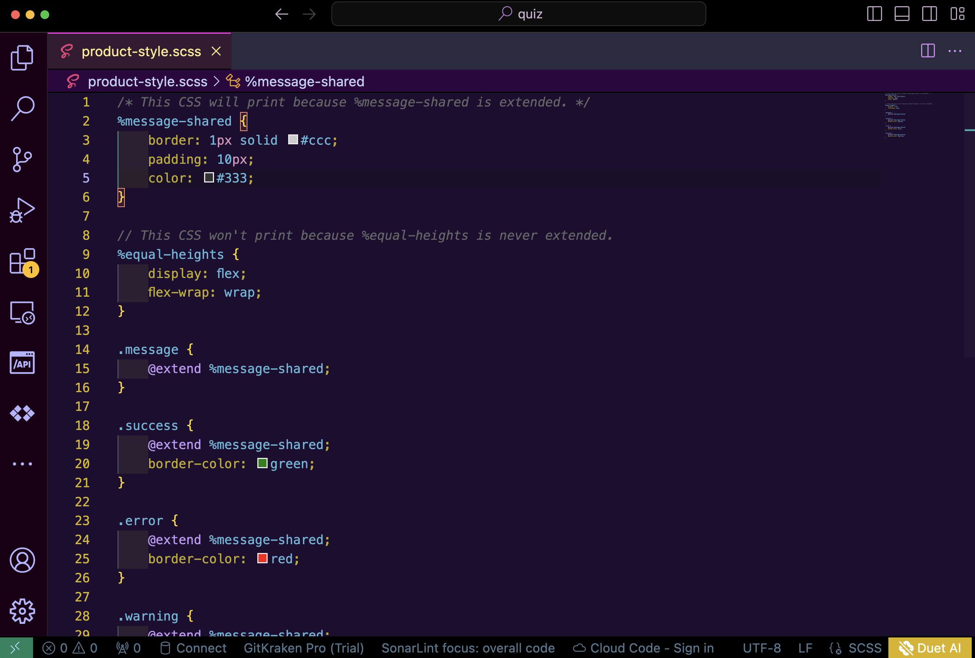Expand the breadcrumb %message-shared selector

305,82
